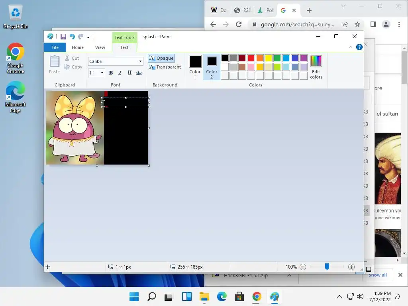Click the zoom out minus button
The width and height of the screenshot is (408, 306).
[303, 267]
